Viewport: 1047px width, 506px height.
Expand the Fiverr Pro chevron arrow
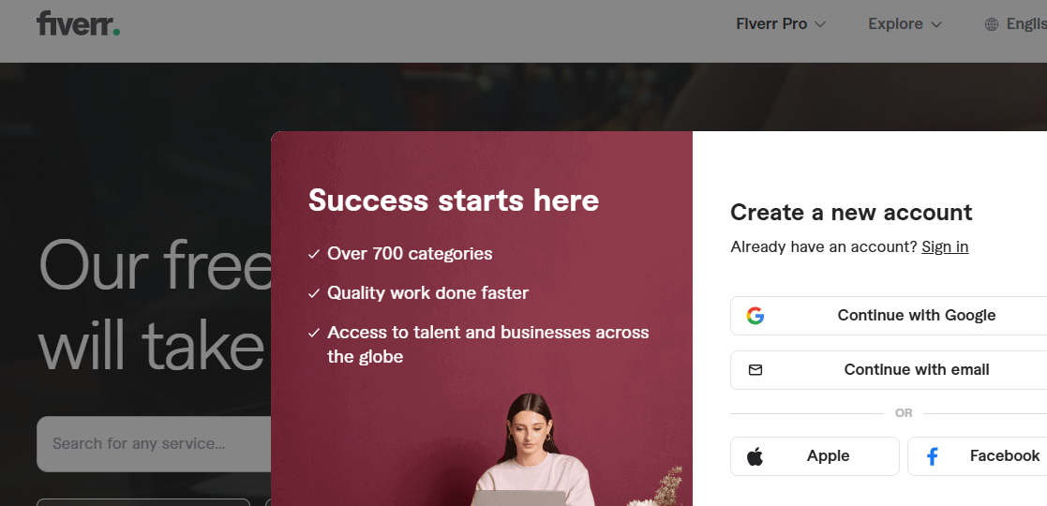coord(820,24)
